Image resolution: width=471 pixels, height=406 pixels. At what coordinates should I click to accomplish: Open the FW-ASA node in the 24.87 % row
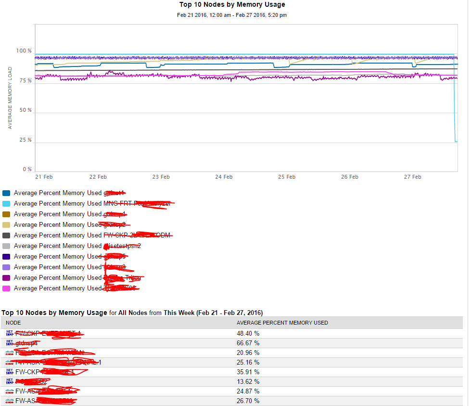click(44, 391)
